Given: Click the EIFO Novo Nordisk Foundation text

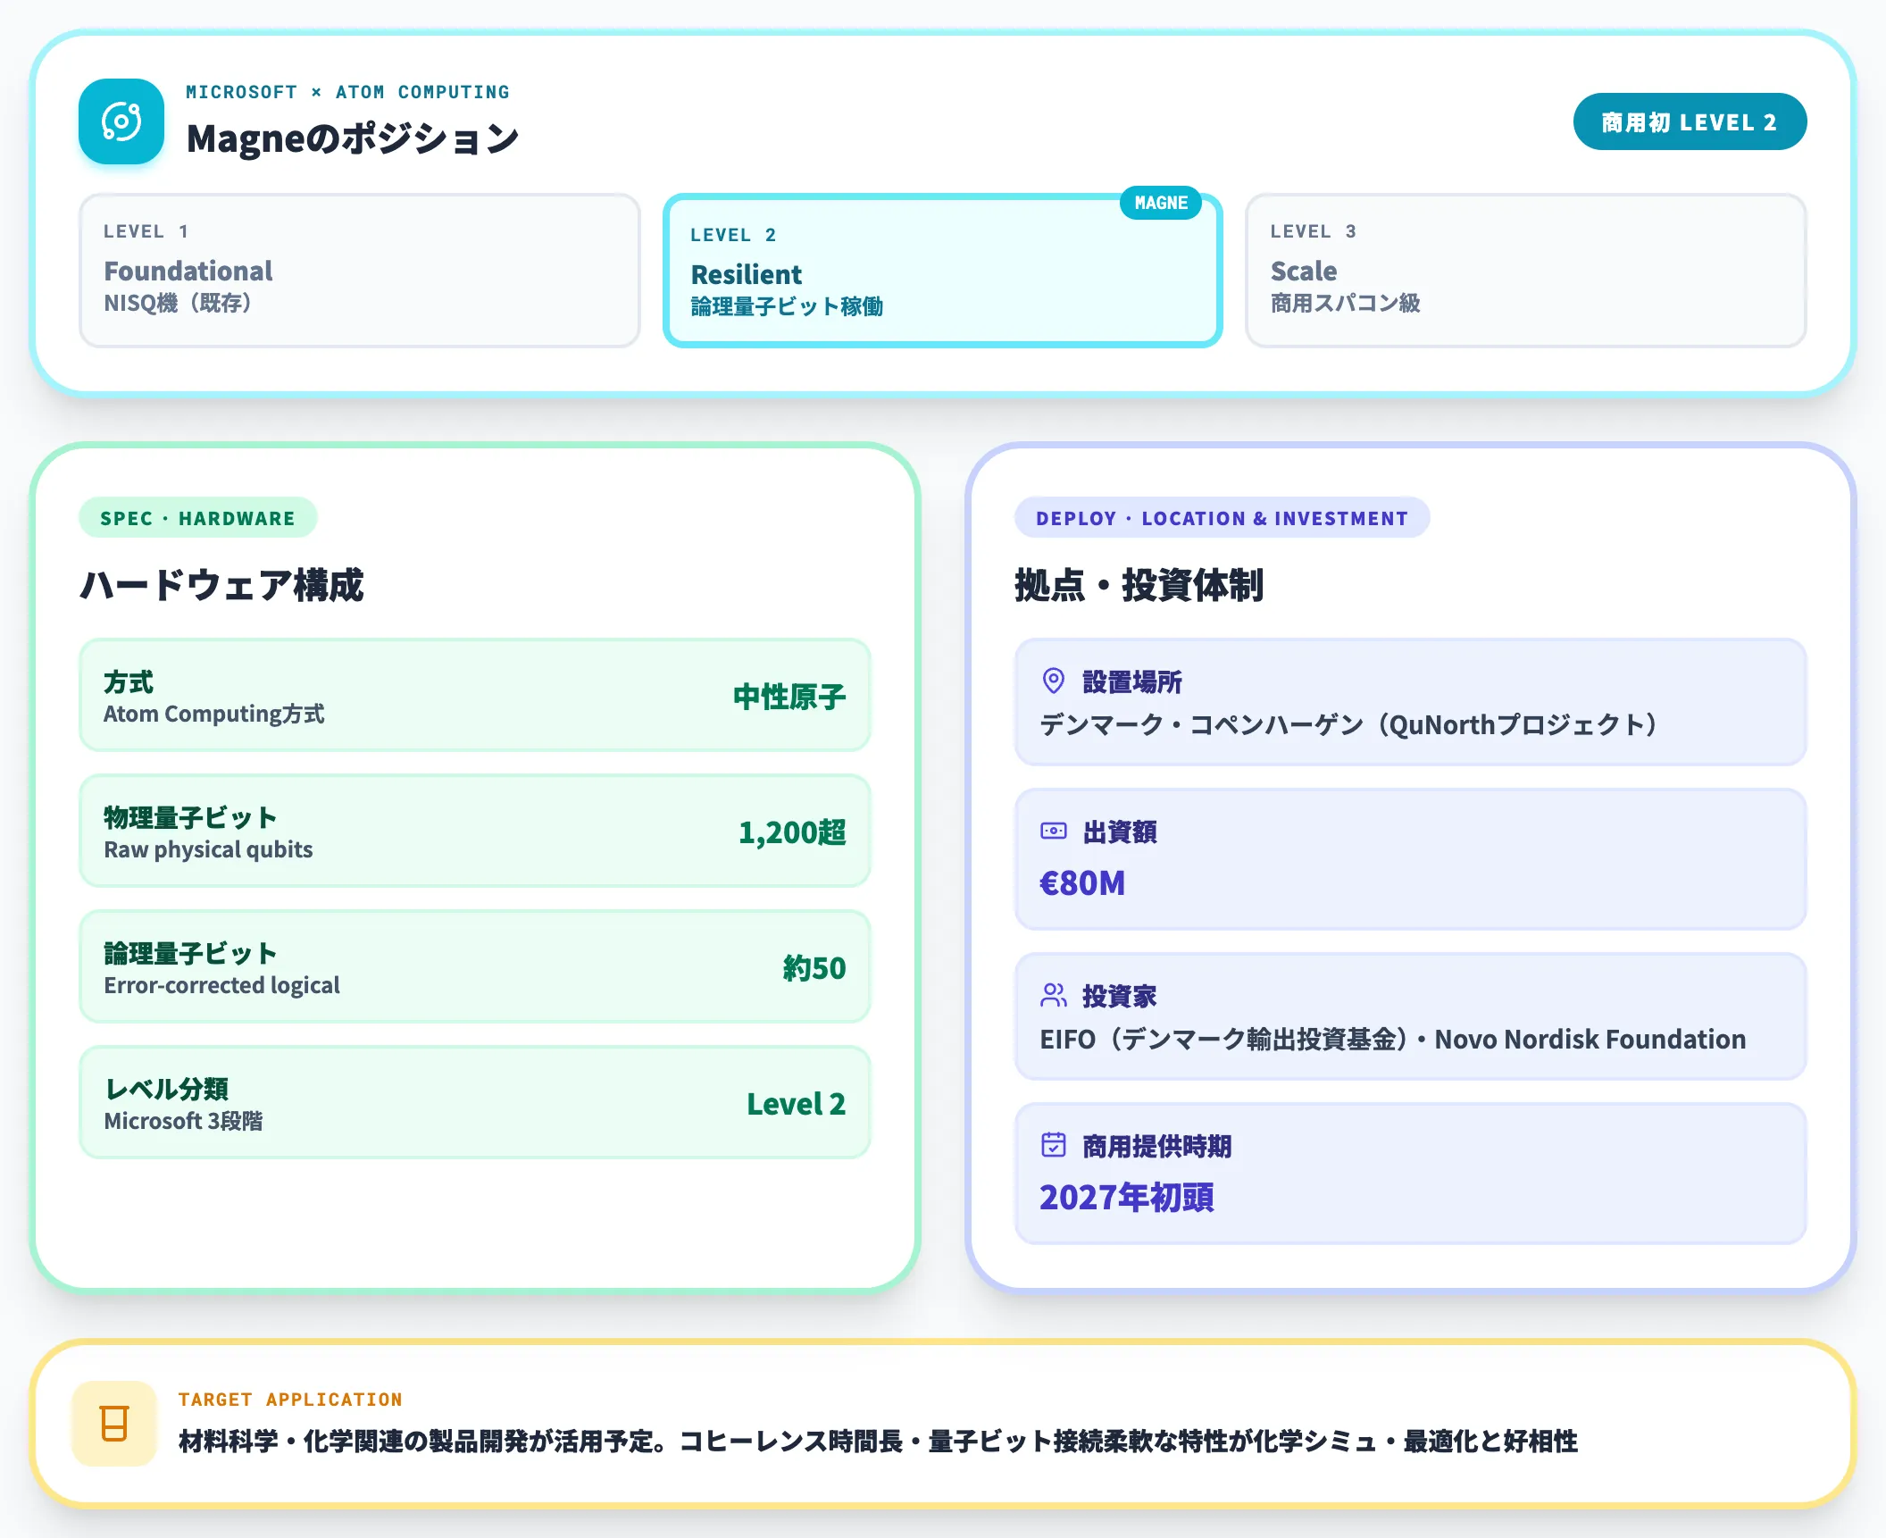Looking at the screenshot, I should pyautogui.click(x=1393, y=1039).
